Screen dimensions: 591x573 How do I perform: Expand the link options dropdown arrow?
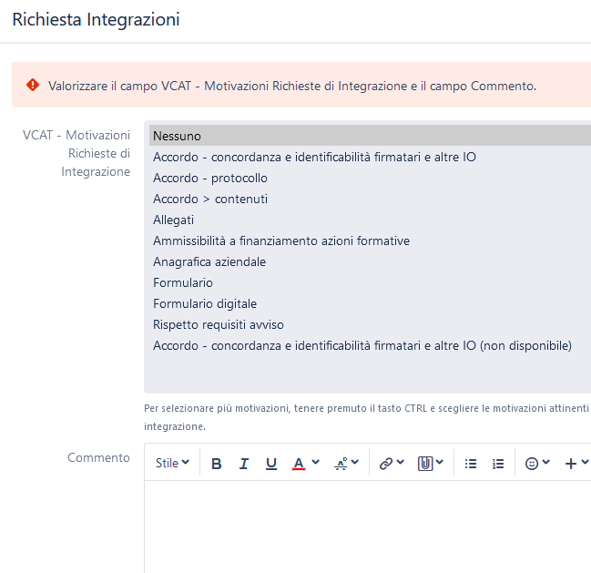tap(401, 462)
